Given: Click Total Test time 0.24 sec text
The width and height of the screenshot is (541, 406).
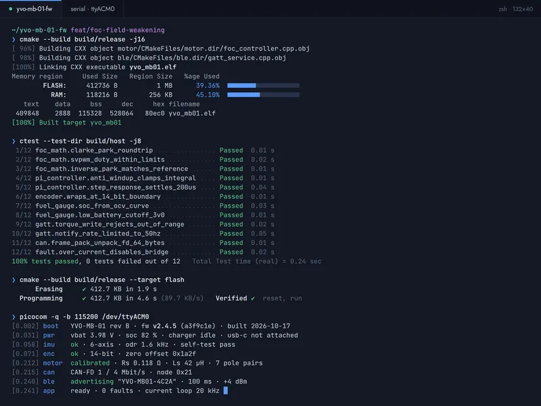Looking at the screenshot, I should 257,261.
